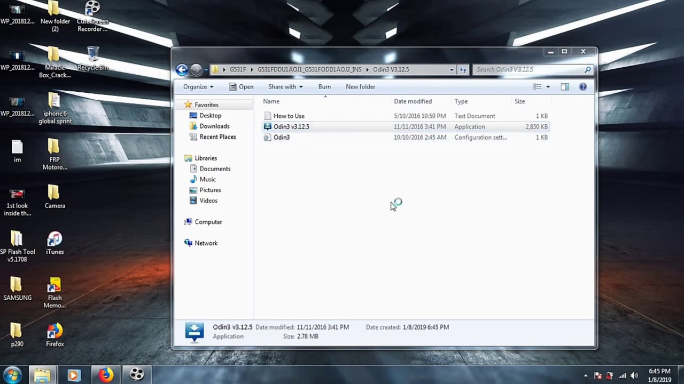Viewport: 684px width, 384px height.
Task: Select the Cute Screen Recorder shortcut
Action: [x=93, y=17]
